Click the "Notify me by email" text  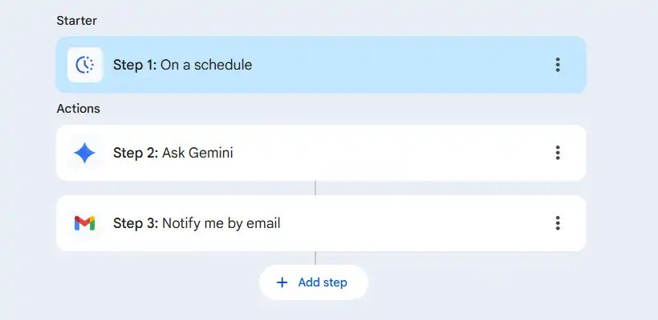click(x=221, y=223)
